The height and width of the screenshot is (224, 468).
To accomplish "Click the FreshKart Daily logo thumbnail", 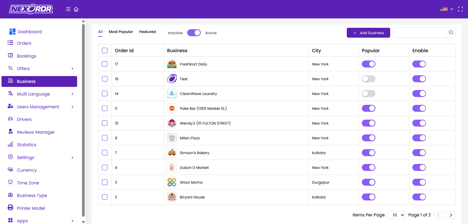I will coord(172,64).
